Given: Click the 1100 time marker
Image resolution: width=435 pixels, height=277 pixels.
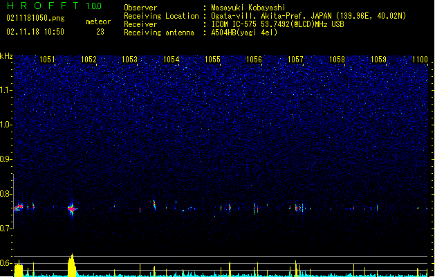Looking at the screenshot, I should pos(420,60).
